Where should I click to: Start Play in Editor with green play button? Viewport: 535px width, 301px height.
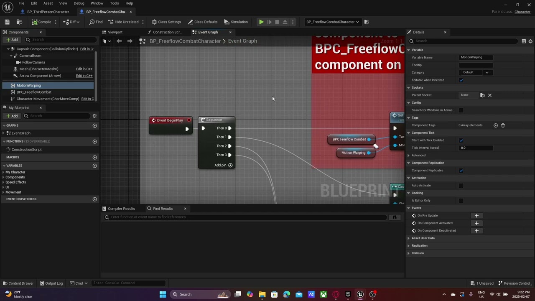(261, 22)
